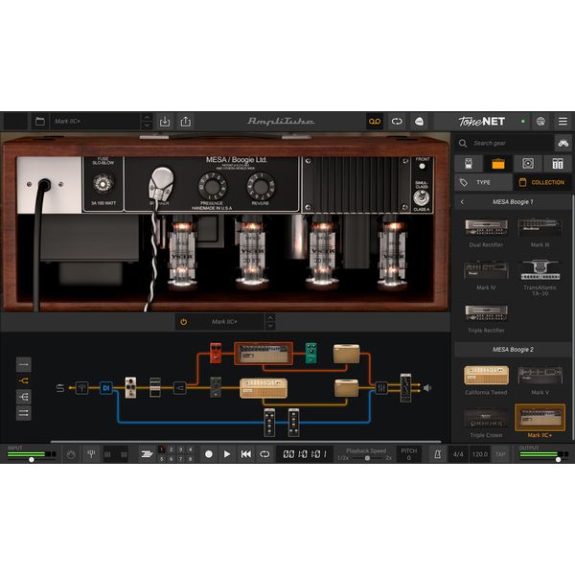Image resolution: width=575 pixels, height=575 pixels.
Task: Step to next amp model down arrow
Action: tap(270, 326)
